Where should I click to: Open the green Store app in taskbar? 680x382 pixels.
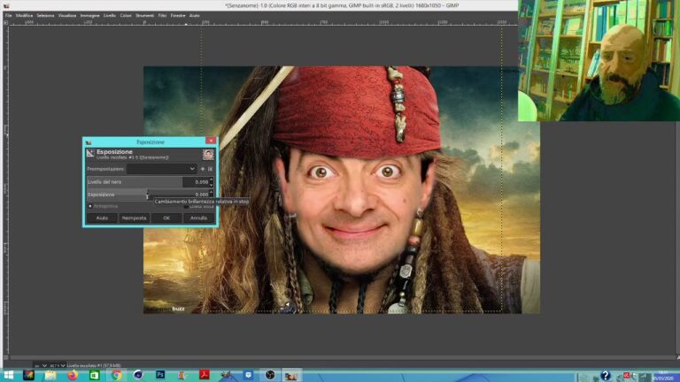(94, 375)
